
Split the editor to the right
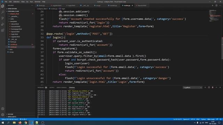point(216,6)
